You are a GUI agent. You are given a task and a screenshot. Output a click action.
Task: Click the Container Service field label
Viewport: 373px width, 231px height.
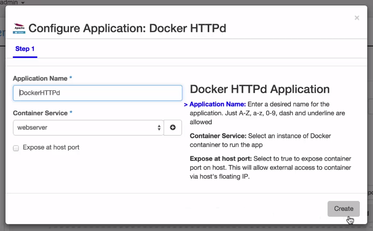pyautogui.click(x=40, y=113)
